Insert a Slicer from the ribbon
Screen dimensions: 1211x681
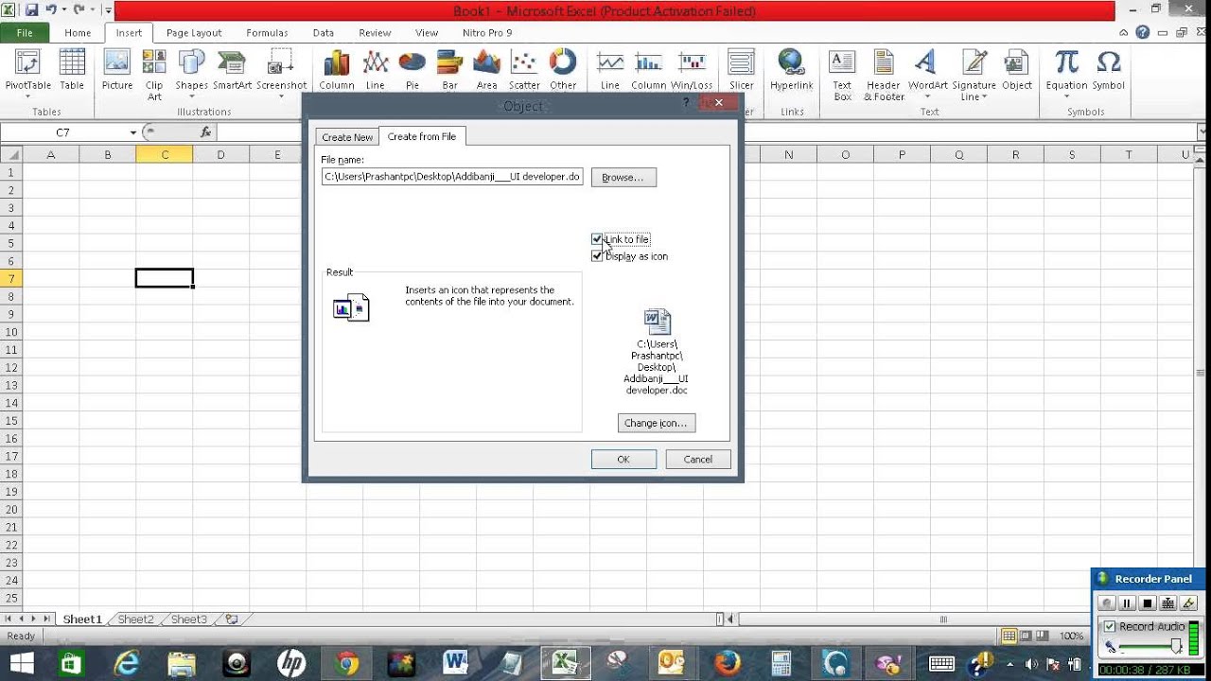click(x=742, y=70)
